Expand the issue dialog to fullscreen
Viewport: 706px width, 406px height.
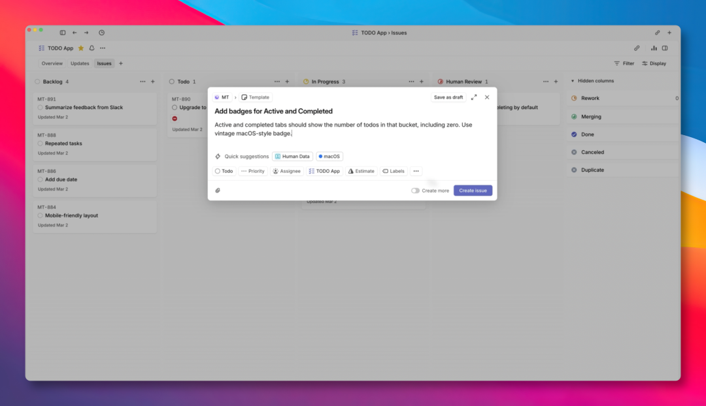tap(474, 97)
